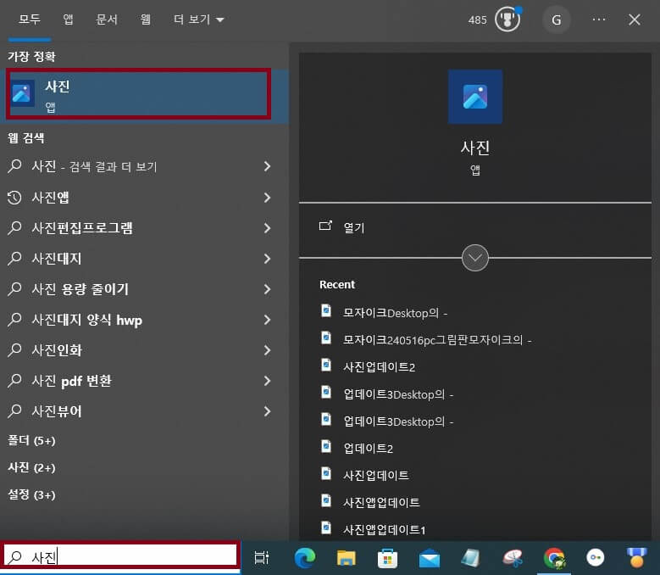Open recent file 사진앱업데이트
Screen dimensions: 660x575
[x=381, y=502]
